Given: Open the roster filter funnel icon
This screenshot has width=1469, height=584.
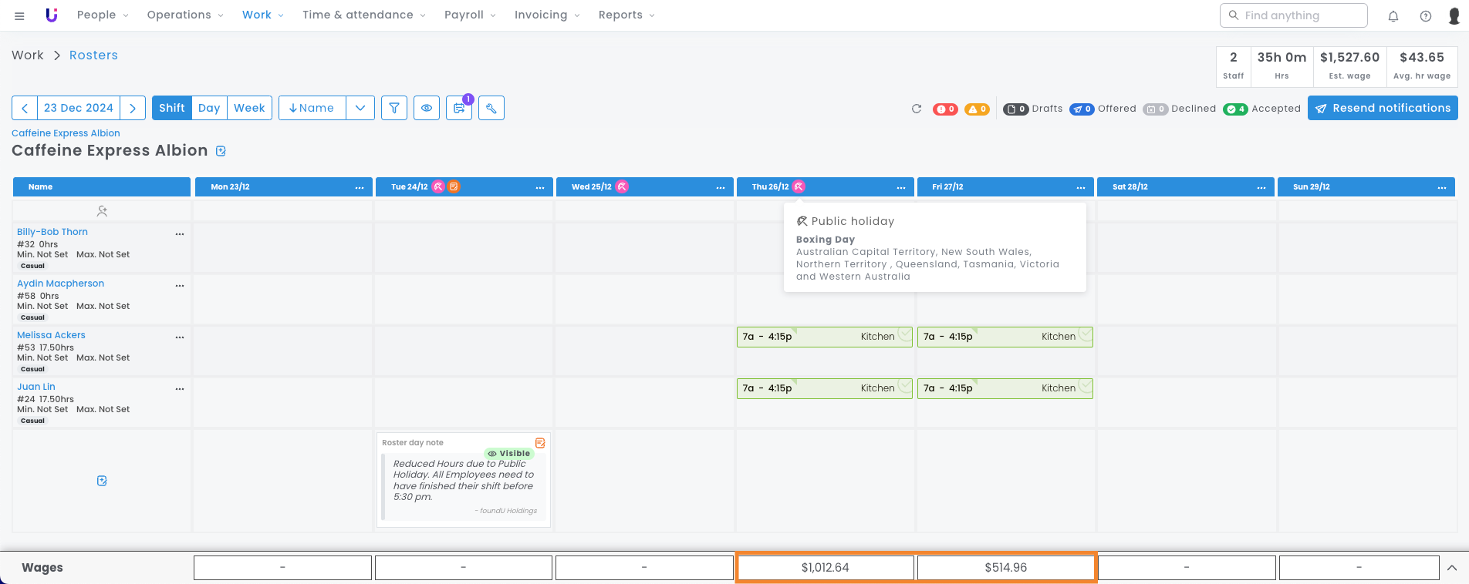Looking at the screenshot, I should 394,108.
